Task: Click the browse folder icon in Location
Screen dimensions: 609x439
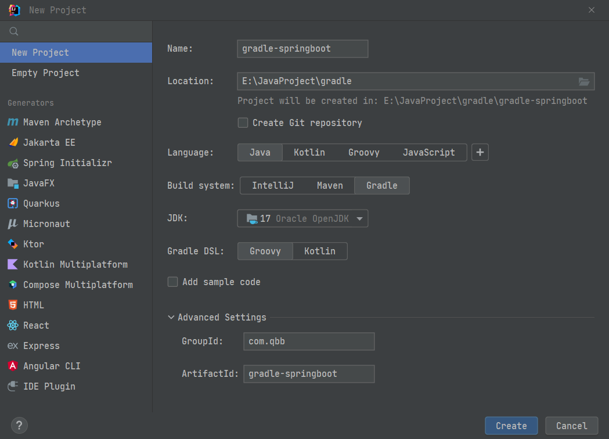Action: [584, 81]
